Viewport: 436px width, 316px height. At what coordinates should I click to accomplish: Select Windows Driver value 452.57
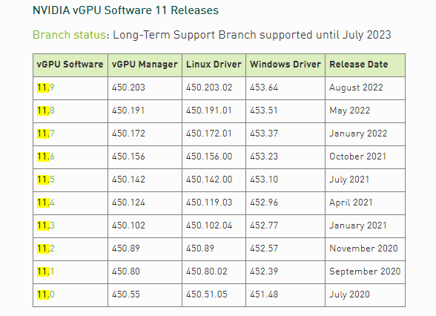[x=264, y=248]
